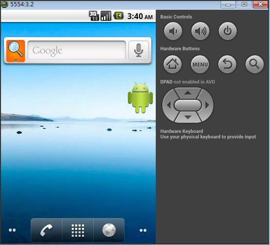The width and height of the screenshot is (270, 245).
Task: Click the "Basic Controls" heading text
Action: click(176, 17)
